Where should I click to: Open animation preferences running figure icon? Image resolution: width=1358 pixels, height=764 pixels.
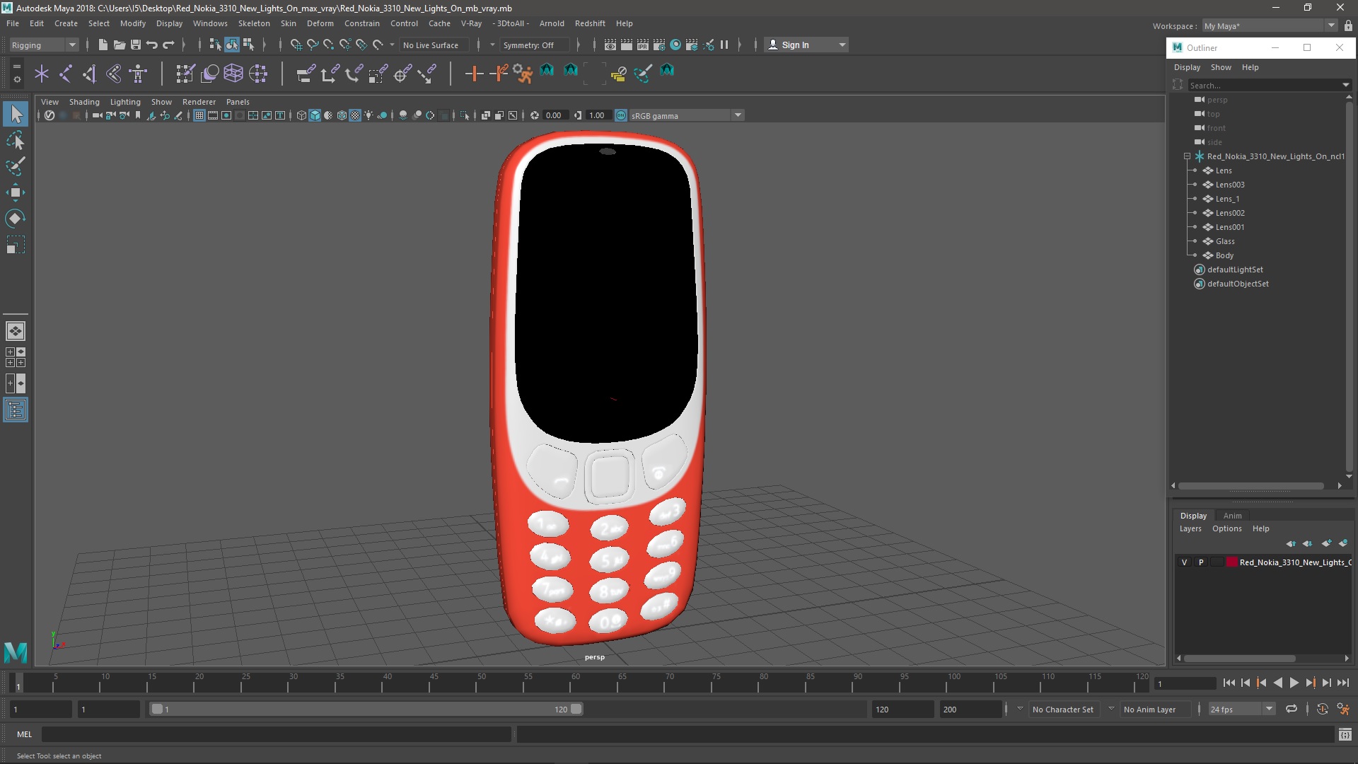(1343, 709)
